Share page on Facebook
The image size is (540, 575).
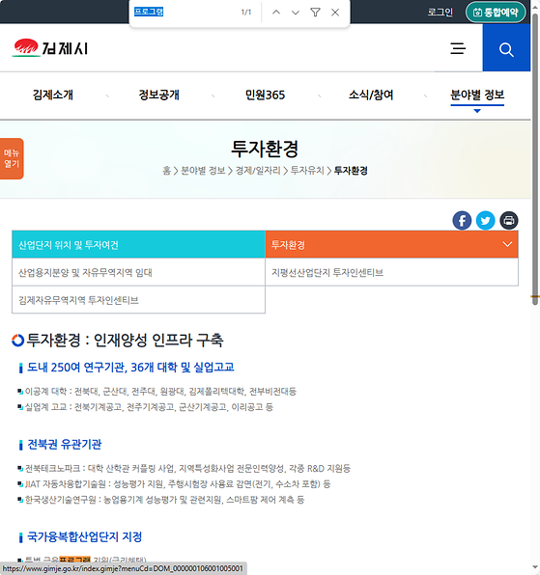coord(462,220)
